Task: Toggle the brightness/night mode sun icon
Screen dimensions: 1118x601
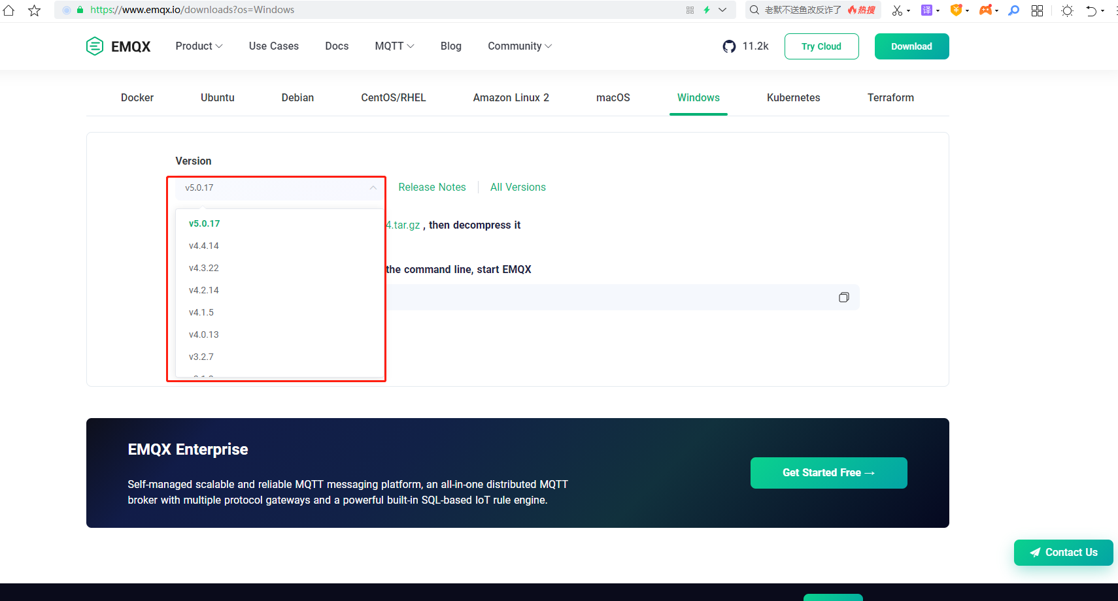Action: (1067, 10)
